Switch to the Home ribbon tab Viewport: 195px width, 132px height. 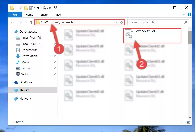click(29, 15)
